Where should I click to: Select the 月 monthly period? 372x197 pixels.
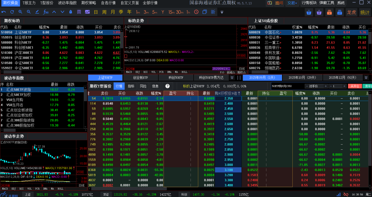click(x=113, y=12)
